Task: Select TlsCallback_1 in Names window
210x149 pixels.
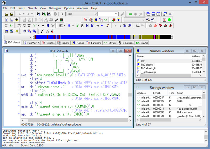Action: [169, 65]
